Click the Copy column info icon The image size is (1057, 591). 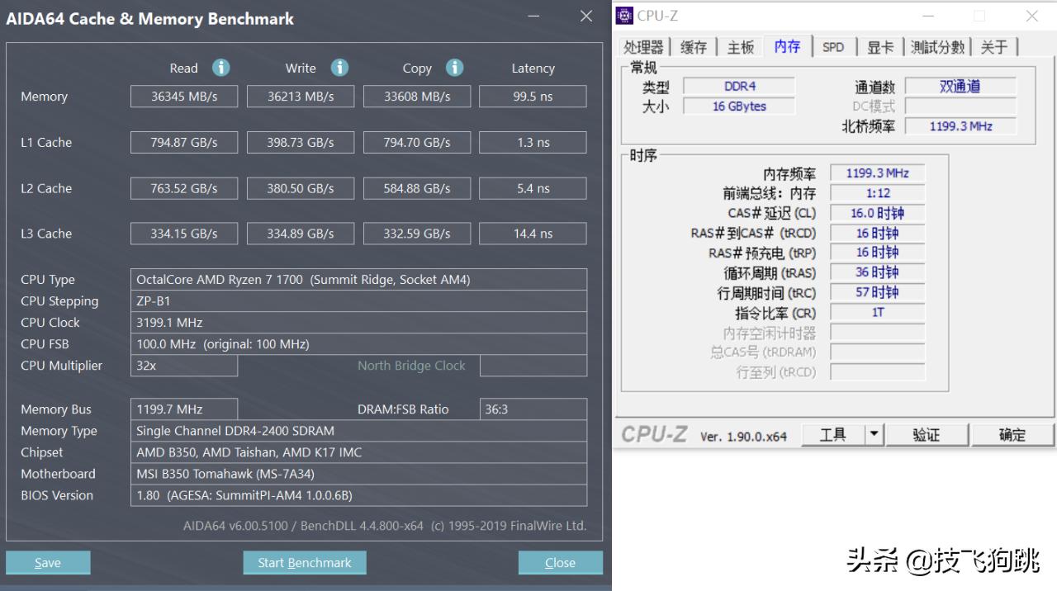click(x=453, y=68)
